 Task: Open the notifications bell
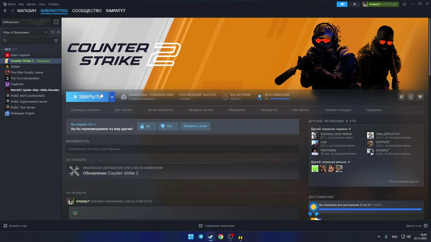point(355,4)
